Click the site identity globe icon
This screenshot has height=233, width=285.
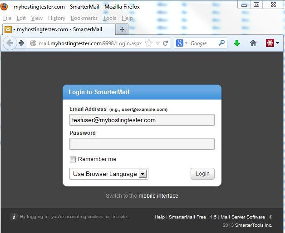tap(33, 43)
